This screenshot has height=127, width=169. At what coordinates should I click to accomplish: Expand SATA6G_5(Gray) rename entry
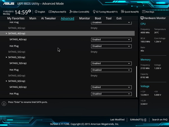(x=17, y=57)
